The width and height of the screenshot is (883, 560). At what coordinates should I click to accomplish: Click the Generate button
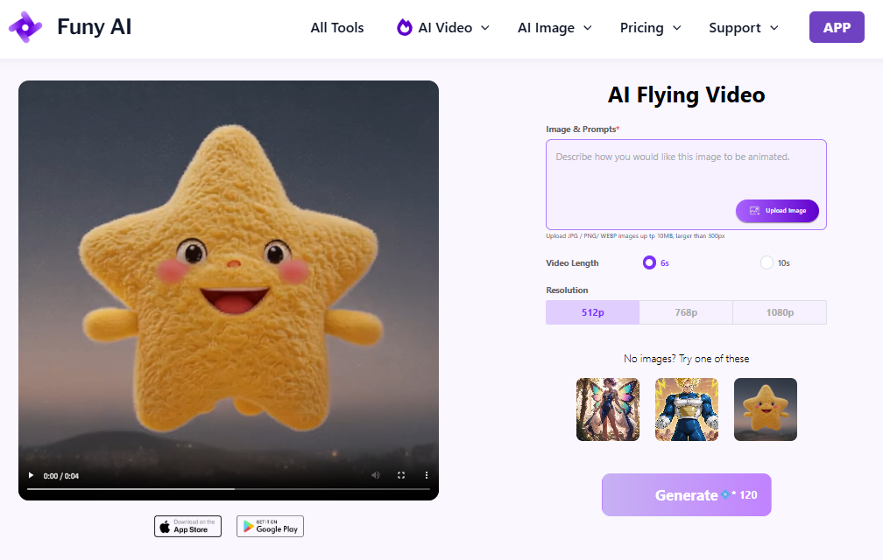[686, 494]
